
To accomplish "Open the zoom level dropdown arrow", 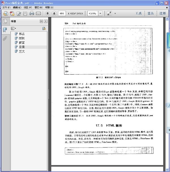I will [100, 14].
